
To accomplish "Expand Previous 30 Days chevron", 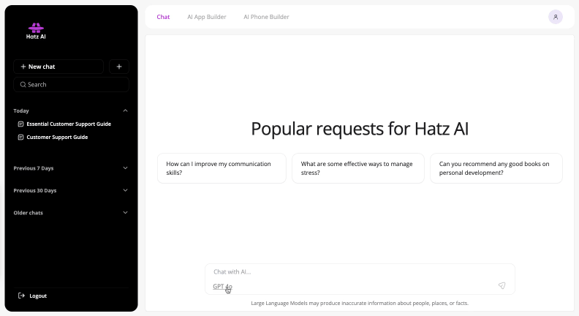I will click(125, 190).
